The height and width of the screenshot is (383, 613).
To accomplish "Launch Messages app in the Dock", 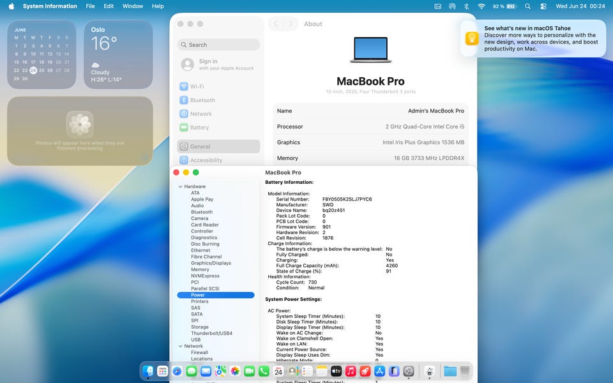I will pyautogui.click(x=191, y=371).
